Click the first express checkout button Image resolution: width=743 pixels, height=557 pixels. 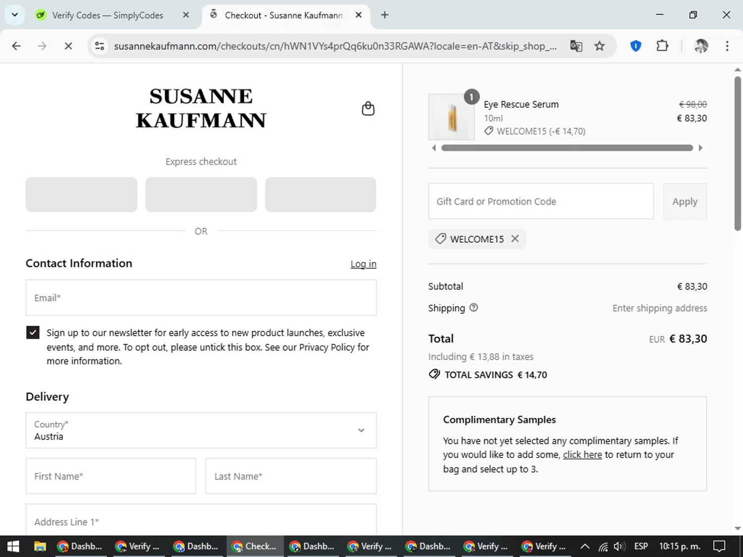click(81, 195)
